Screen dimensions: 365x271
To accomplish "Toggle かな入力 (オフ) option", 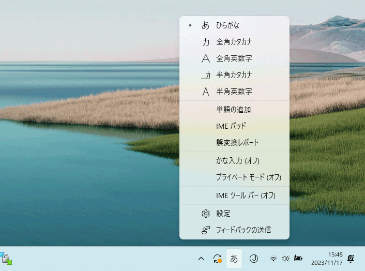I will 237,161.
